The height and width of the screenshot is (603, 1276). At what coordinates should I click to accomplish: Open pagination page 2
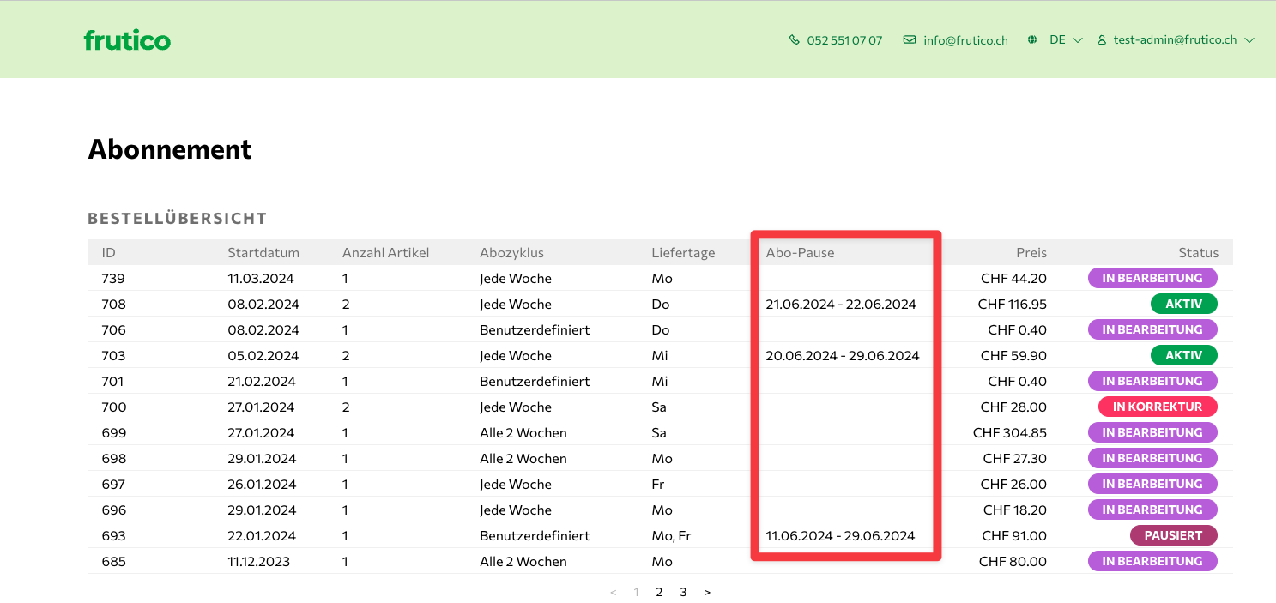click(659, 592)
